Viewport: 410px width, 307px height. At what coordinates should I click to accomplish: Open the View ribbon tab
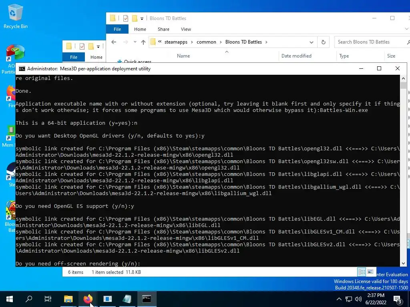tap(186, 29)
